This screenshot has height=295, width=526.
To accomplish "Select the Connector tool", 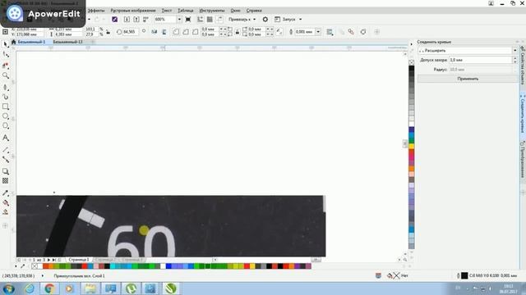I will pos(6,160).
